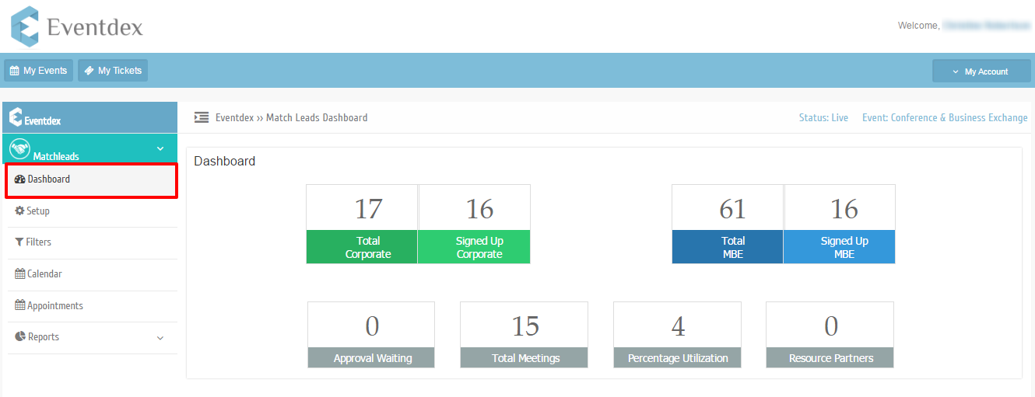Viewport: 1035px width, 397px height.
Task: Click the Total Corporate tile showing 17
Action: click(x=362, y=224)
